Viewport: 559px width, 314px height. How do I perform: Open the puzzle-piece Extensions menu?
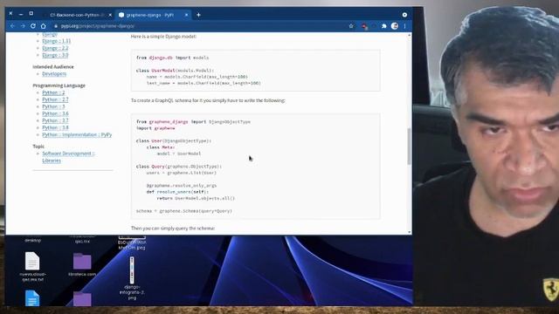(x=384, y=26)
